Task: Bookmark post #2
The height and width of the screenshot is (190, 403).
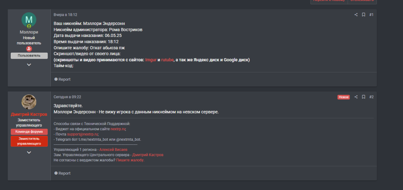Action: [363, 97]
